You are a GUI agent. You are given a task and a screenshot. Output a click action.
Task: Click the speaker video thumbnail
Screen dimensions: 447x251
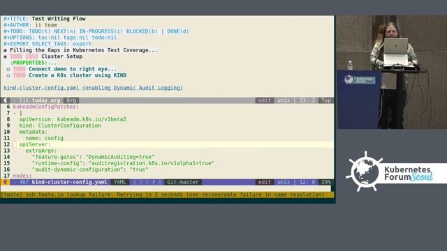click(x=392, y=72)
